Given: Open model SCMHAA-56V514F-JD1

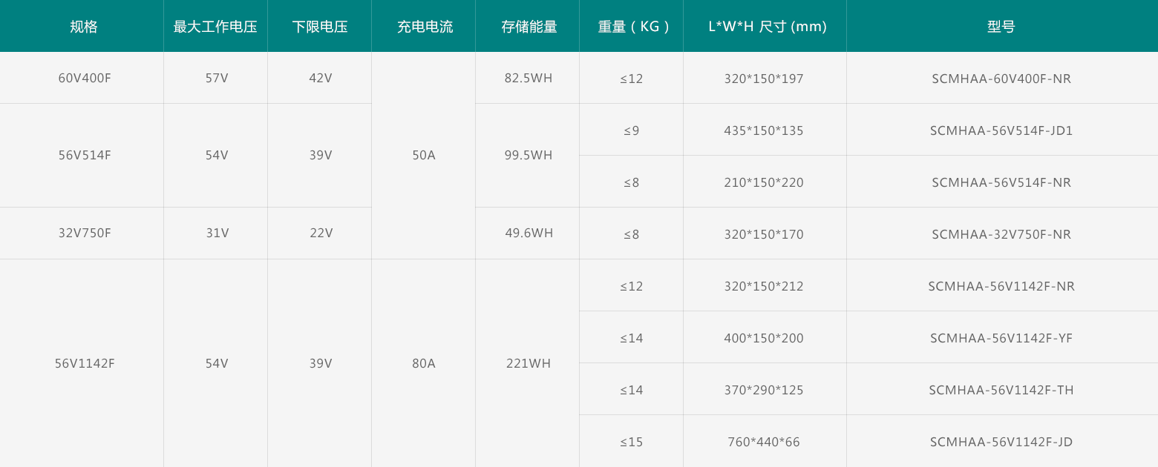Looking at the screenshot, I should [1001, 130].
